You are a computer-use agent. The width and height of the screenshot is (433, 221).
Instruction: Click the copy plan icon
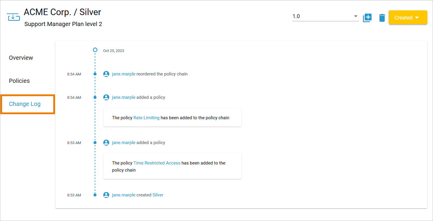point(367,17)
